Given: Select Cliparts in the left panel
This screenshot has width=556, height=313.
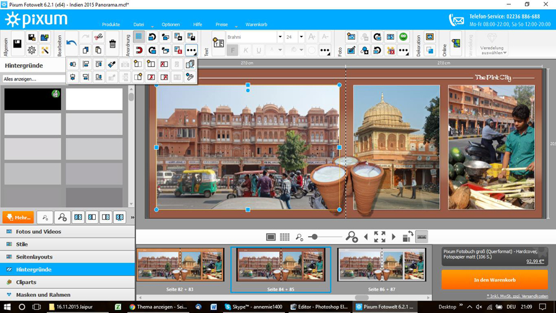Looking at the screenshot, I should pyautogui.click(x=26, y=282).
